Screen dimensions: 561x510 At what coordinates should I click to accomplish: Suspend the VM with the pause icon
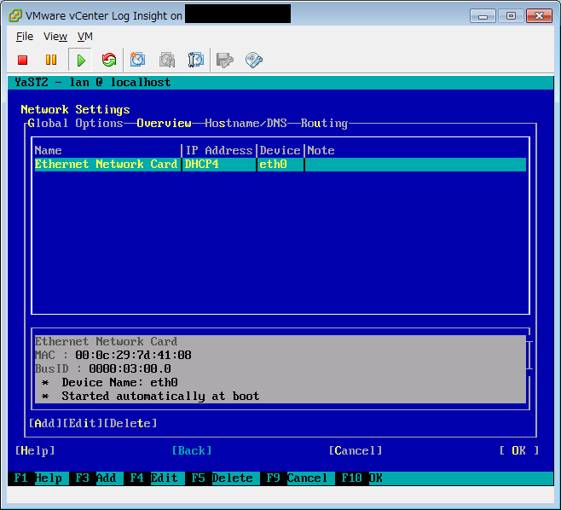tap(51, 60)
